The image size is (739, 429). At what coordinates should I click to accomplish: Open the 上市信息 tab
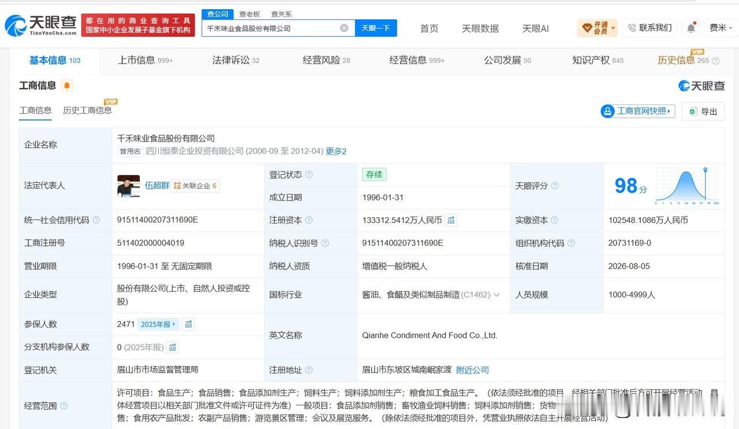click(145, 60)
